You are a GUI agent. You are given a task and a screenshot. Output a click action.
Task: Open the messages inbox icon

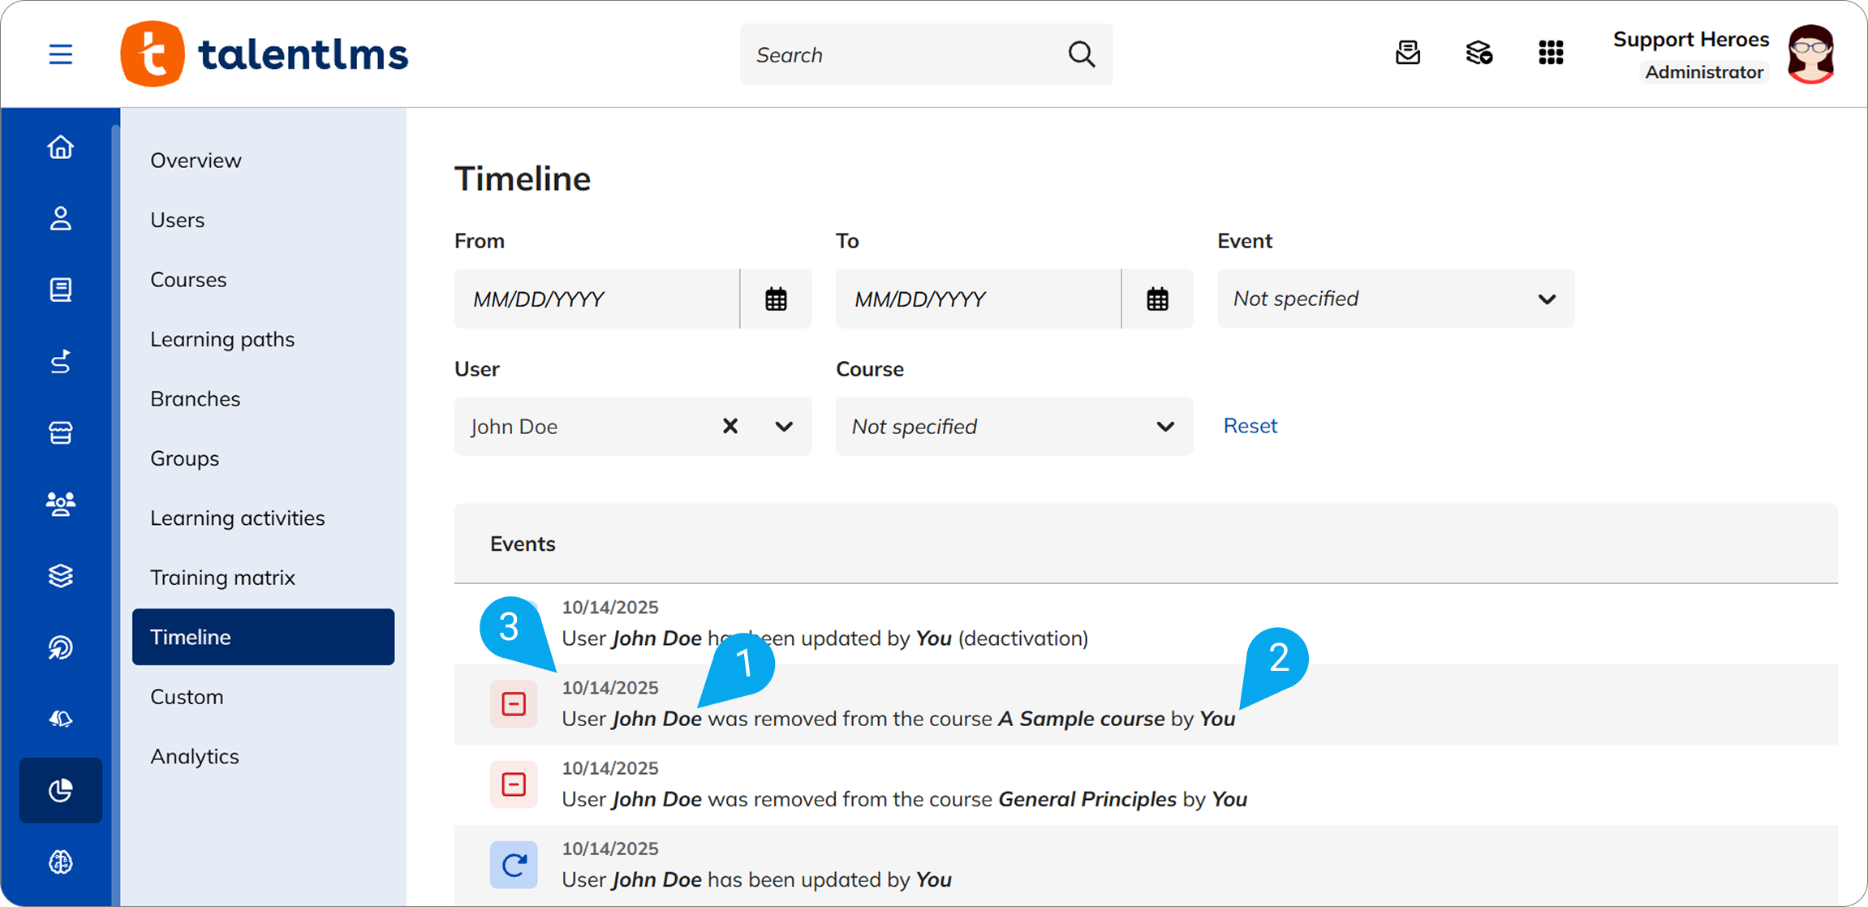point(1408,54)
